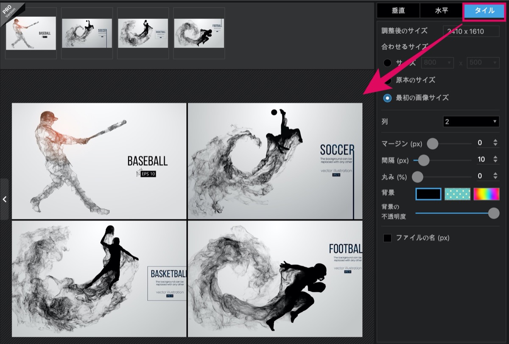
Task: Collapse the side panel with the left chevron
Action: 4,199
